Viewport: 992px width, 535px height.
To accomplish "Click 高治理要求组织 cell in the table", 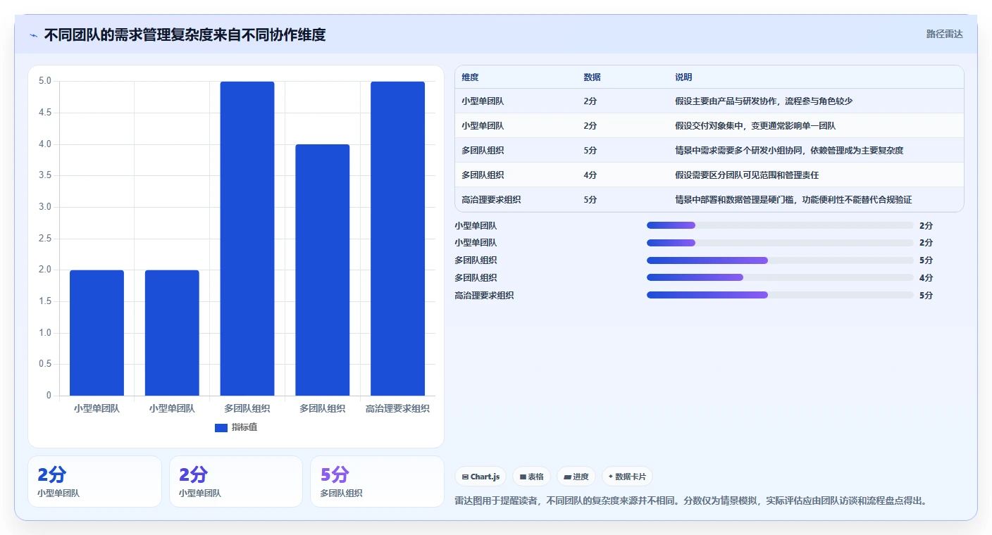I will point(491,200).
